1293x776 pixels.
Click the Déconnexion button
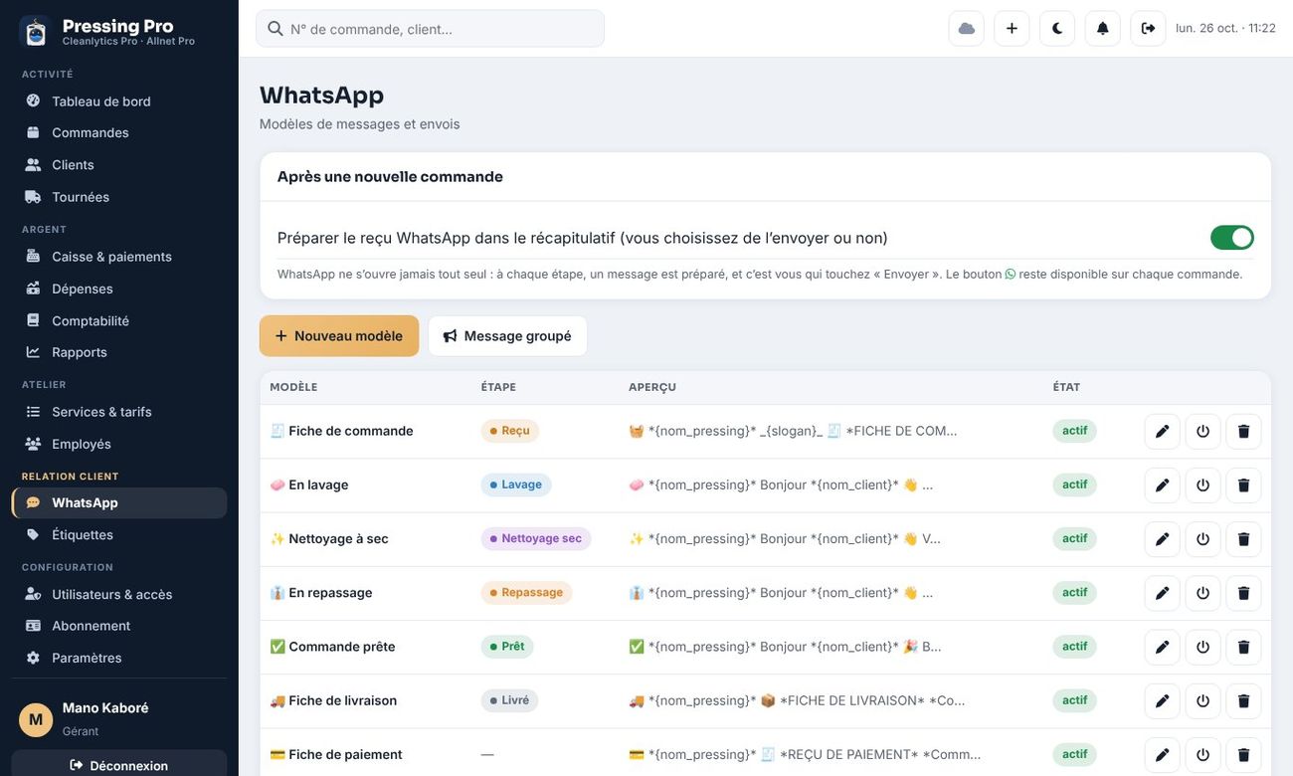pyautogui.click(x=119, y=765)
